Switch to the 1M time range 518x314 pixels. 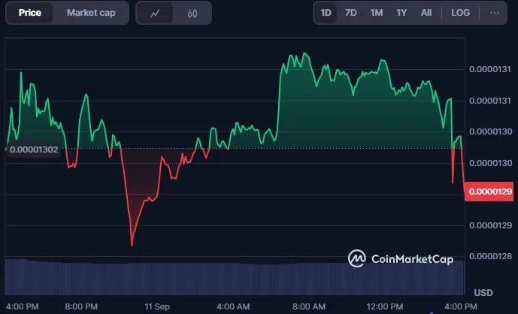pyautogui.click(x=376, y=13)
